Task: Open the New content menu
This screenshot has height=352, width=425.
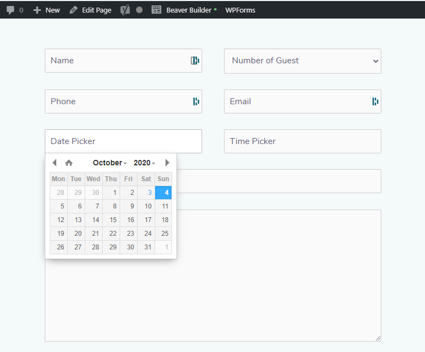Action: (46, 10)
